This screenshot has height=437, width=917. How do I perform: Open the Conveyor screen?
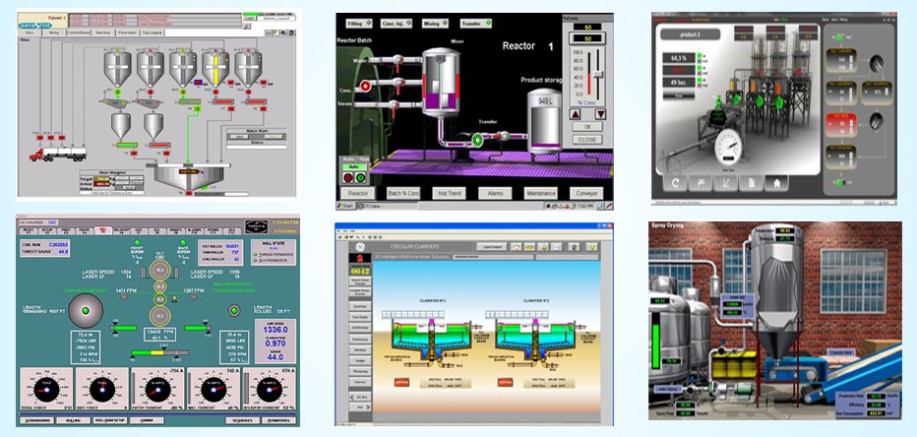tap(586, 193)
